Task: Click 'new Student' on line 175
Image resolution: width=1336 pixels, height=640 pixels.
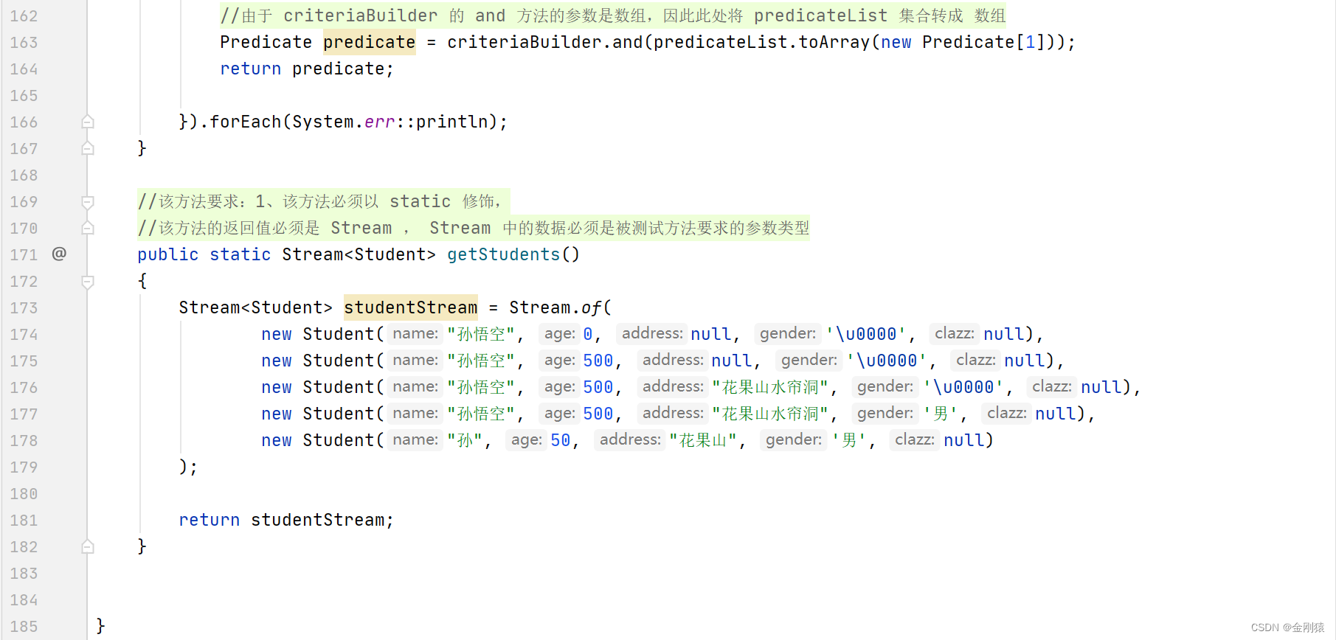Action: [318, 361]
